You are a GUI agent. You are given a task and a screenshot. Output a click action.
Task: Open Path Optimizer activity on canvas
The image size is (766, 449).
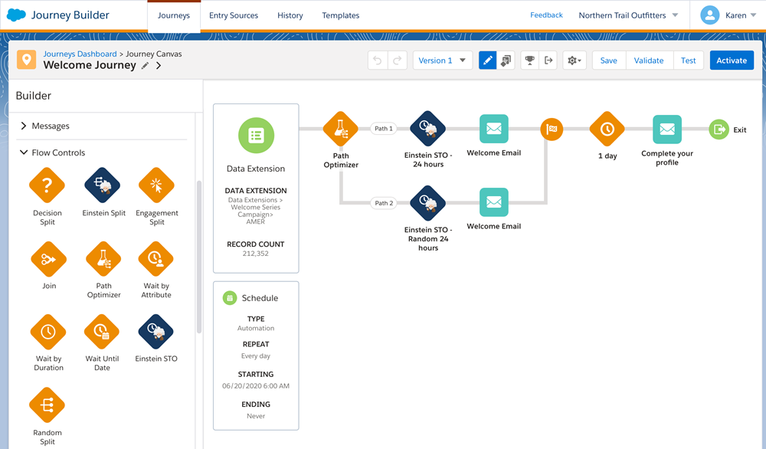[x=341, y=129]
